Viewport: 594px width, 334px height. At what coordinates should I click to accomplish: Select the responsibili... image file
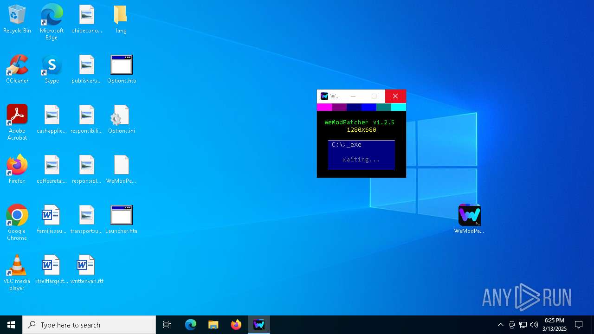point(87,120)
